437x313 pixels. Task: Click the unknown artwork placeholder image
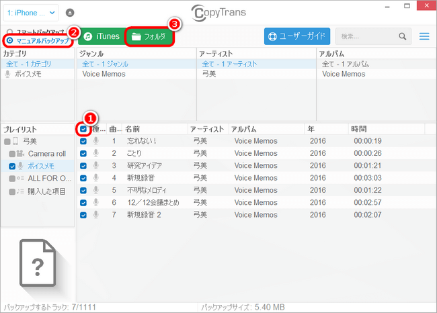tap(38, 263)
